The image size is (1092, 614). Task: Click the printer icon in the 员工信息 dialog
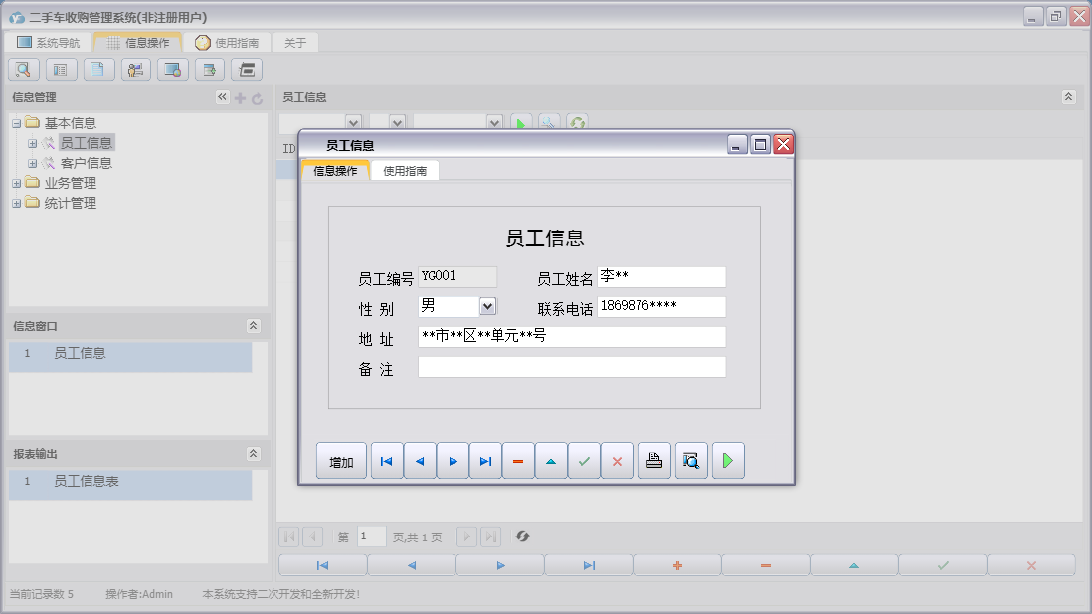click(654, 461)
